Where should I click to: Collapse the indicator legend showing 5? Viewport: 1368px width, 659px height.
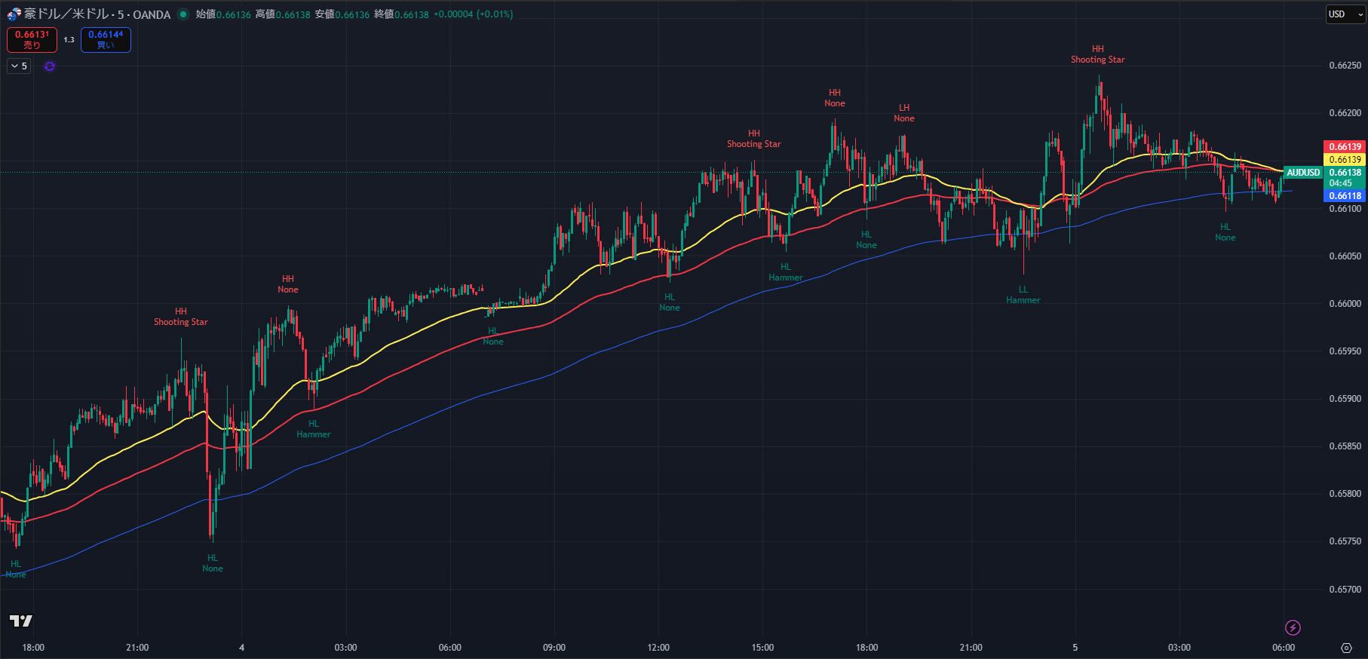[19, 66]
